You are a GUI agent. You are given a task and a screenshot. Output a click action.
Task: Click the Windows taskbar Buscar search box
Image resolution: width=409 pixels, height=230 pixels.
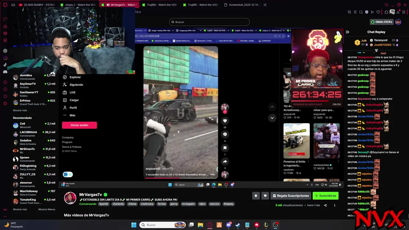point(163,225)
